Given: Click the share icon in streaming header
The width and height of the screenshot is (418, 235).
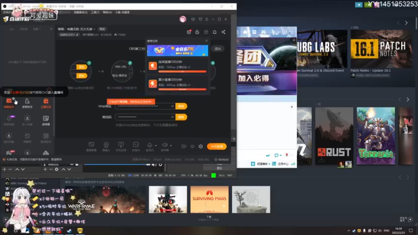Looking at the screenshot, I should pyautogui.click(x=224, y=32).
